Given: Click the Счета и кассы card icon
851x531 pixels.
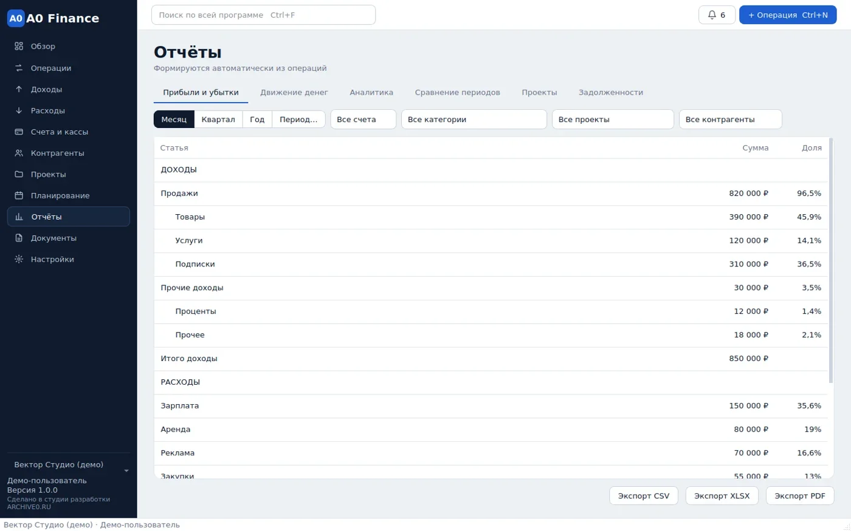Looking at the screenshot, I should point(19,132).
